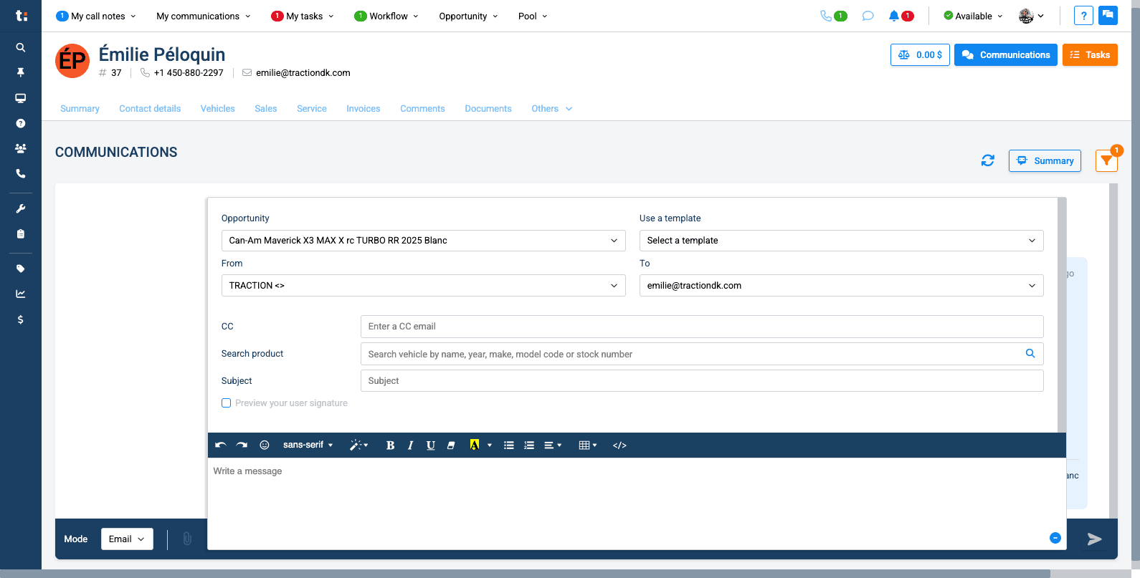
Task: Open the communications filter funnel
Action: pyautogui.click(x=1106, y=161)
